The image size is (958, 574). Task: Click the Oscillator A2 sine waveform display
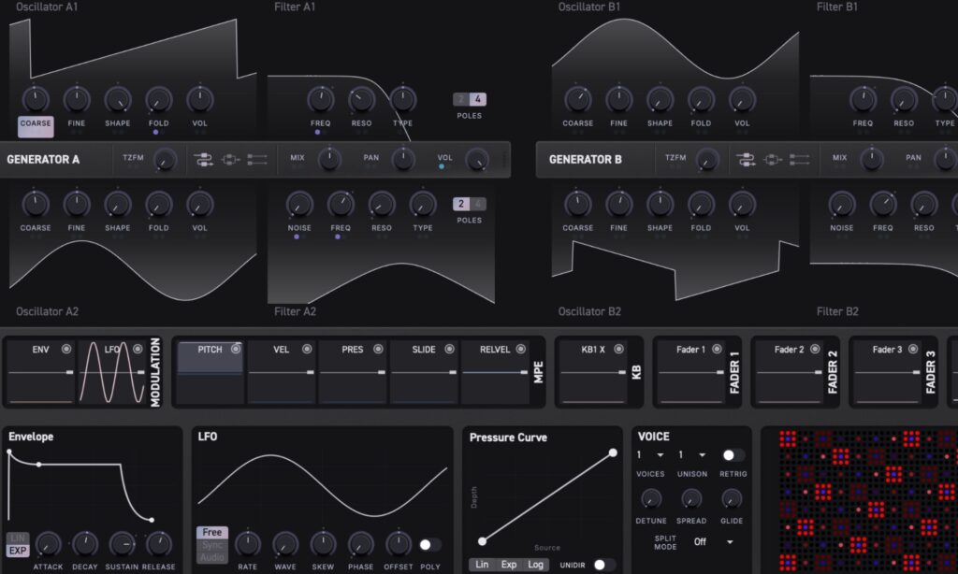click(133, 270)
